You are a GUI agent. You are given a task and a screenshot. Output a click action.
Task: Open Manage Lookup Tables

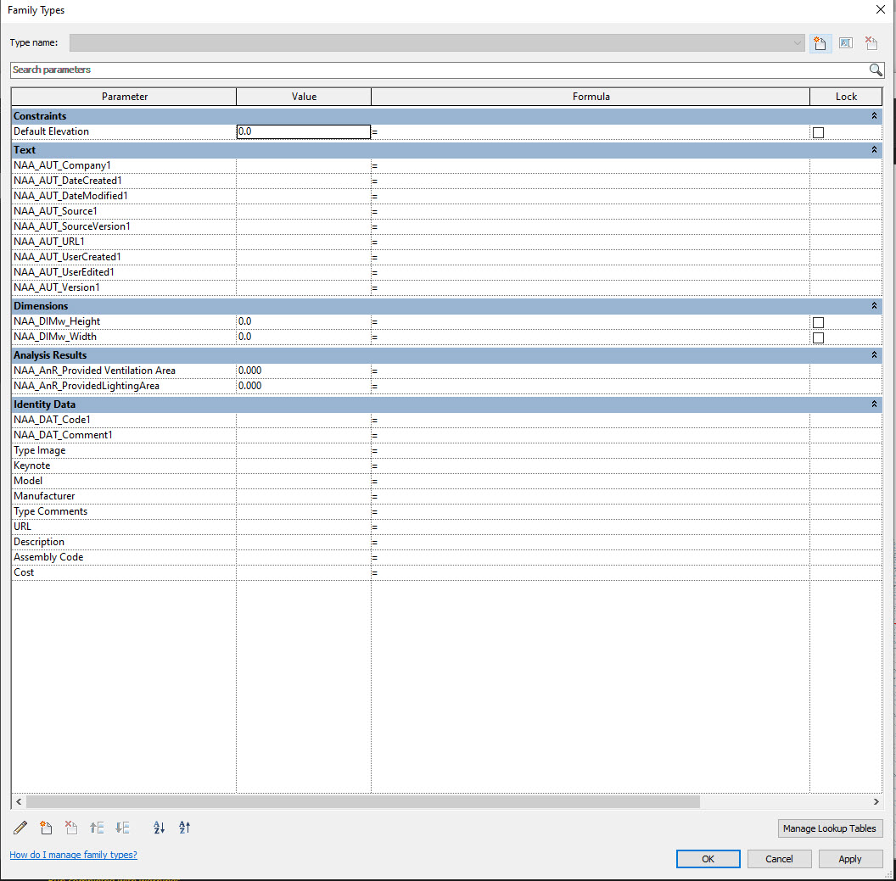(830, 828)
